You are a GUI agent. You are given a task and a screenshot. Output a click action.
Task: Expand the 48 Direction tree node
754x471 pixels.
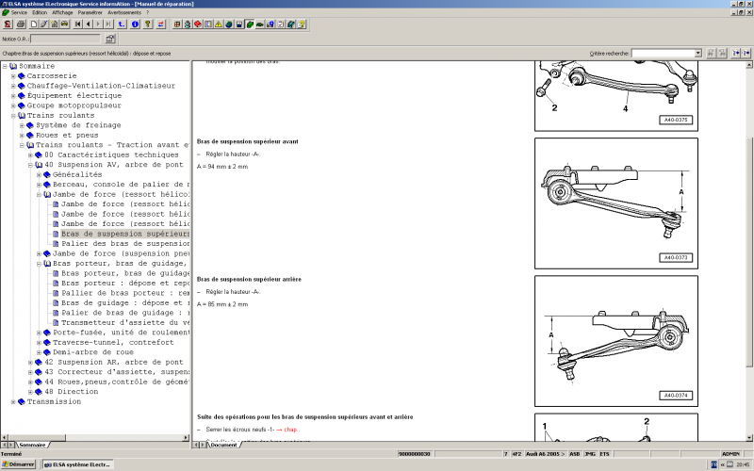click(30, 391)
